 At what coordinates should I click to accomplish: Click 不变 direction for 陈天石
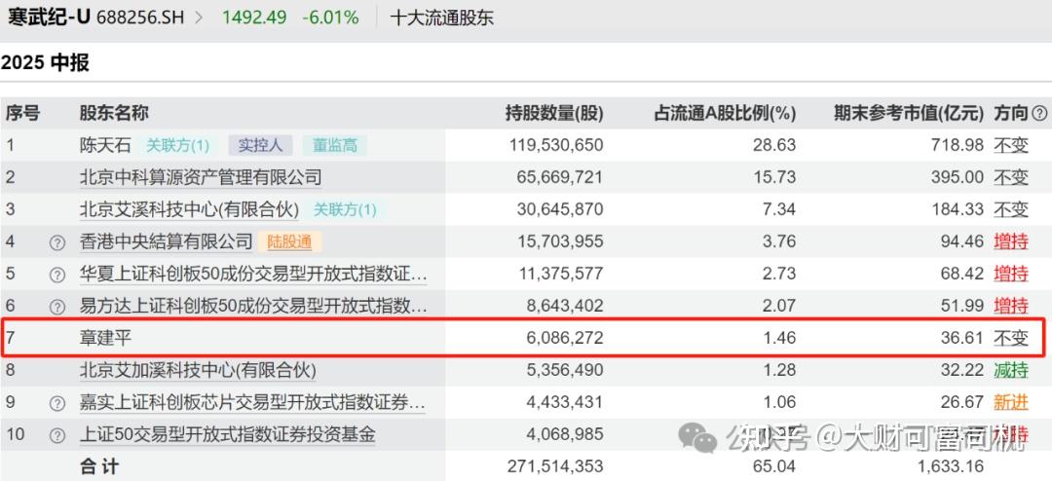coord(1011,145)
